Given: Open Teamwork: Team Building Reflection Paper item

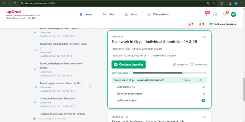Looking at the screenshot, I should pos(64,46).
